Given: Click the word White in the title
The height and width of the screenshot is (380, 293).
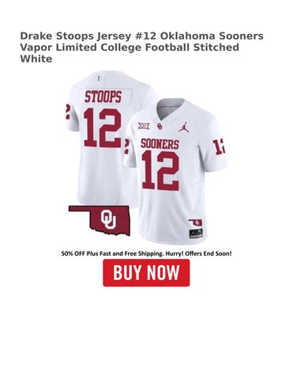Looking at the screenshot, I should pos(36,59).
